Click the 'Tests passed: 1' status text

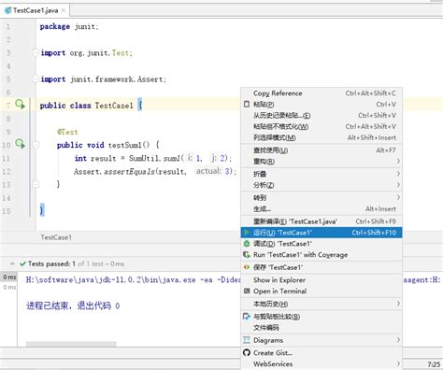coord(51,263)
